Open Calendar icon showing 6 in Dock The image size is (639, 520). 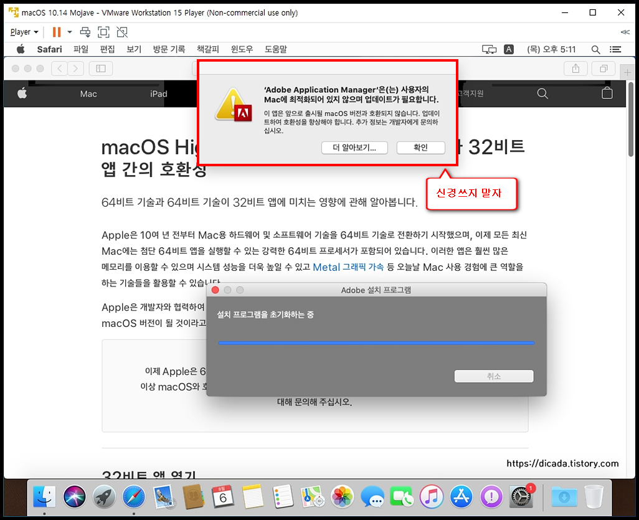(x=223, y=496)
